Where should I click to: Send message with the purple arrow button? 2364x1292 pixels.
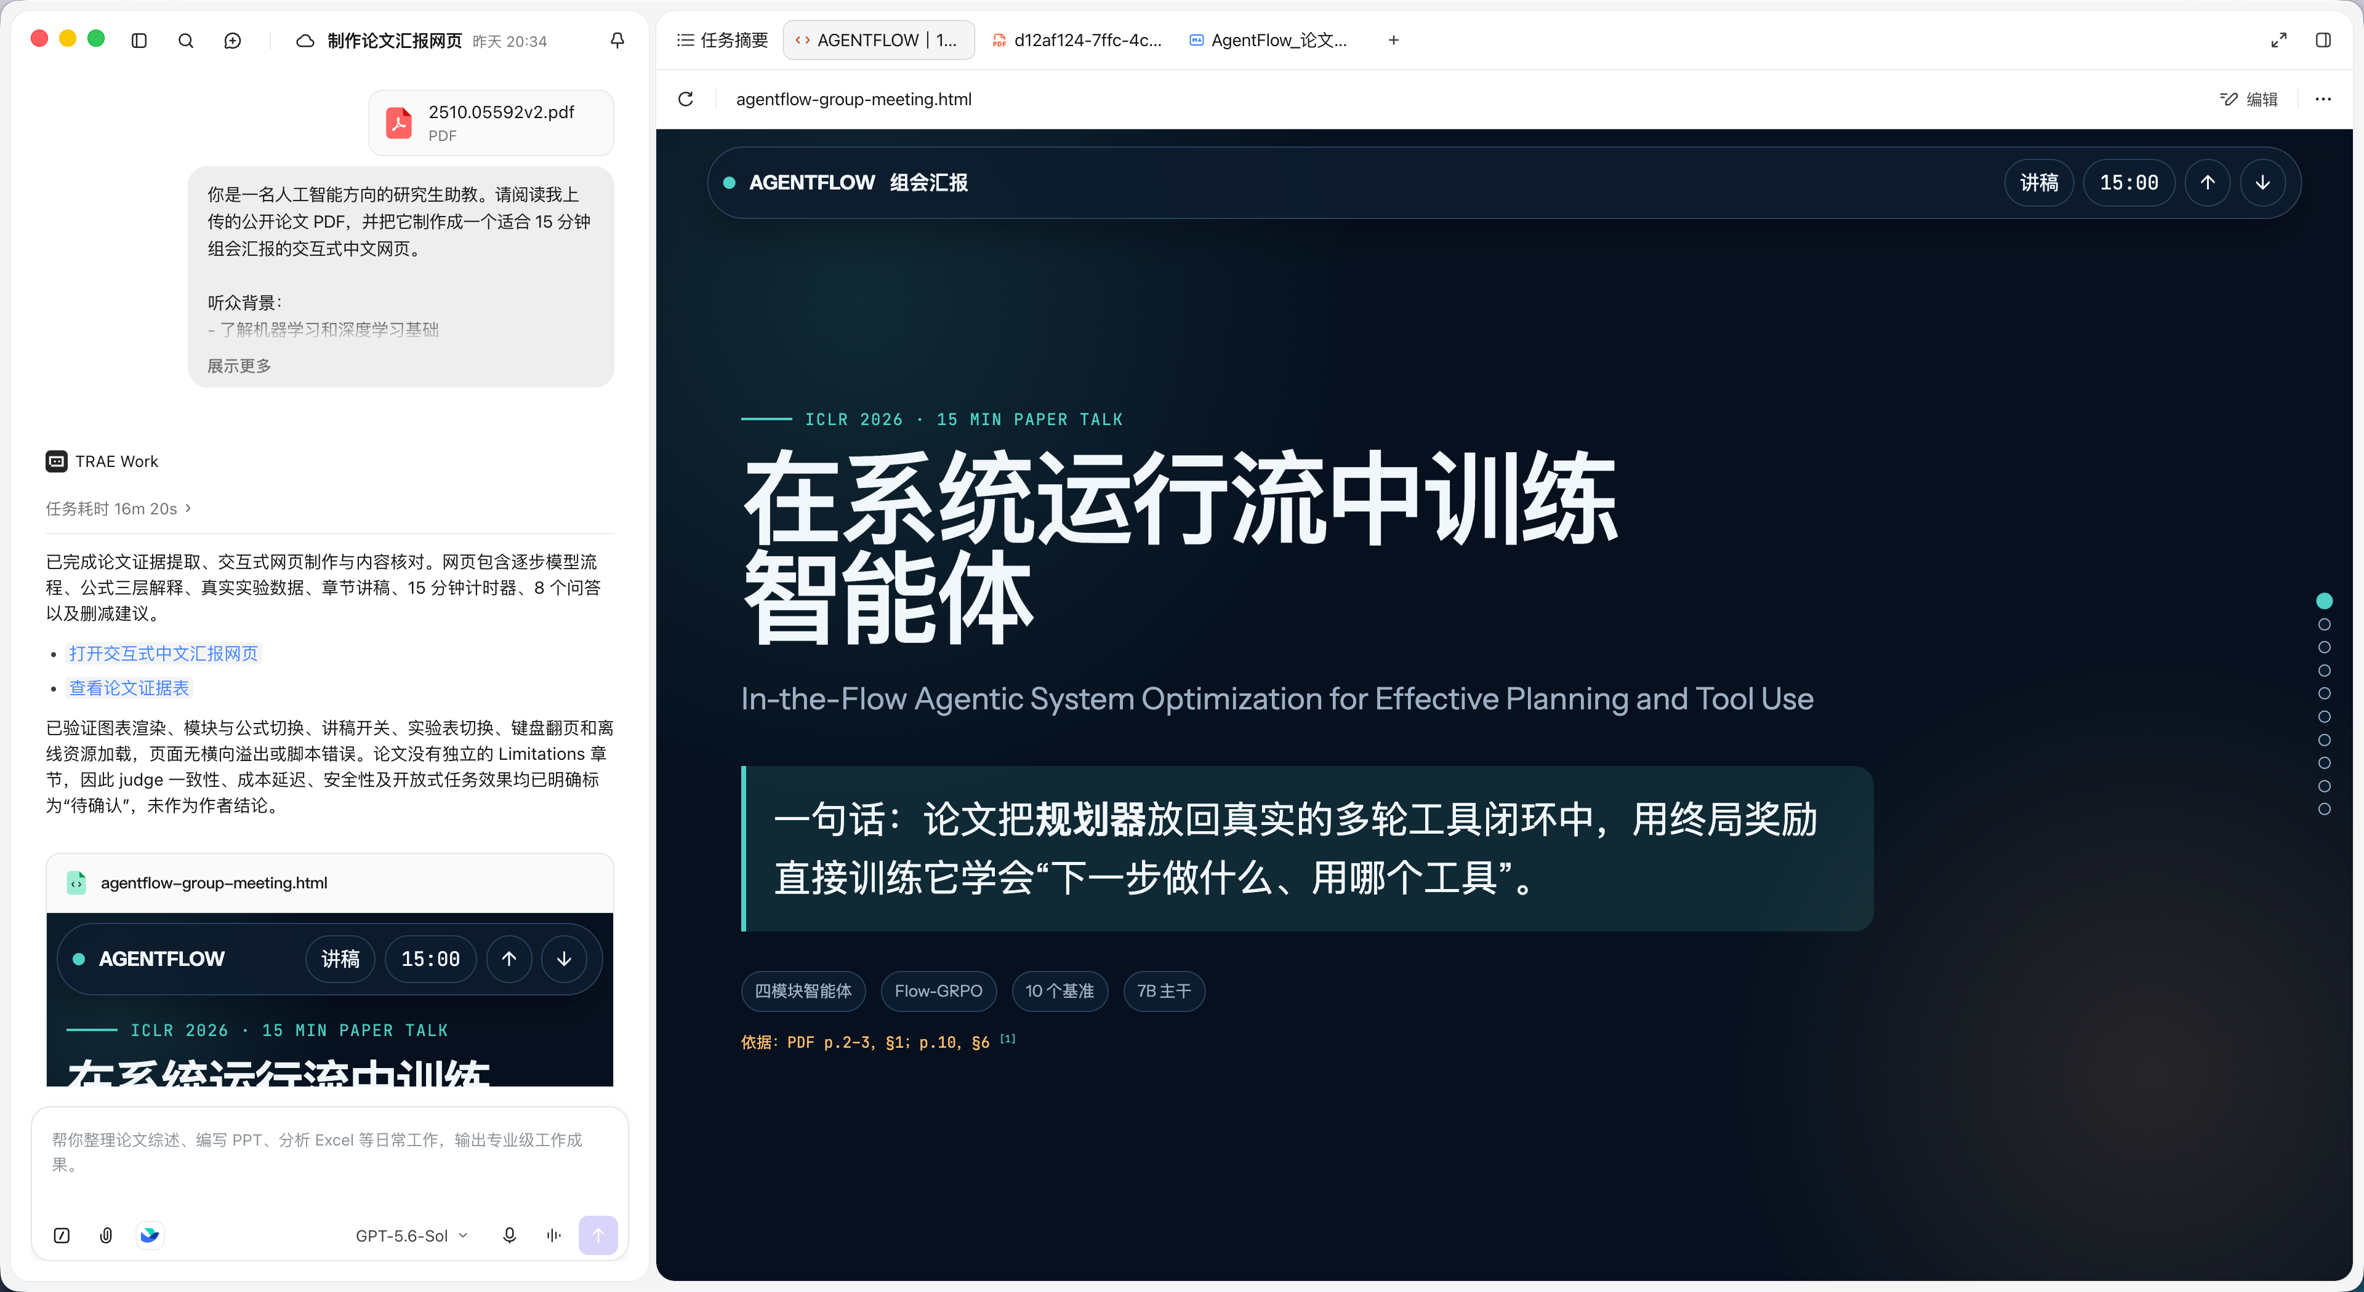[x=597, y=1235]
